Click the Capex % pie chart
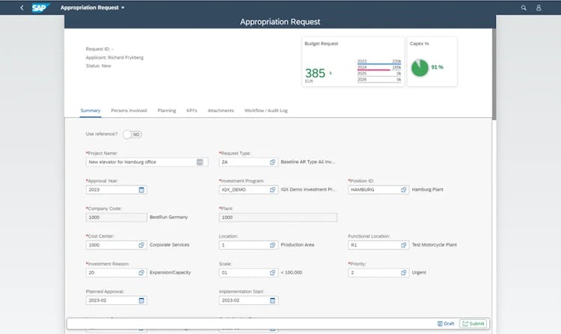 pos(420,67)
